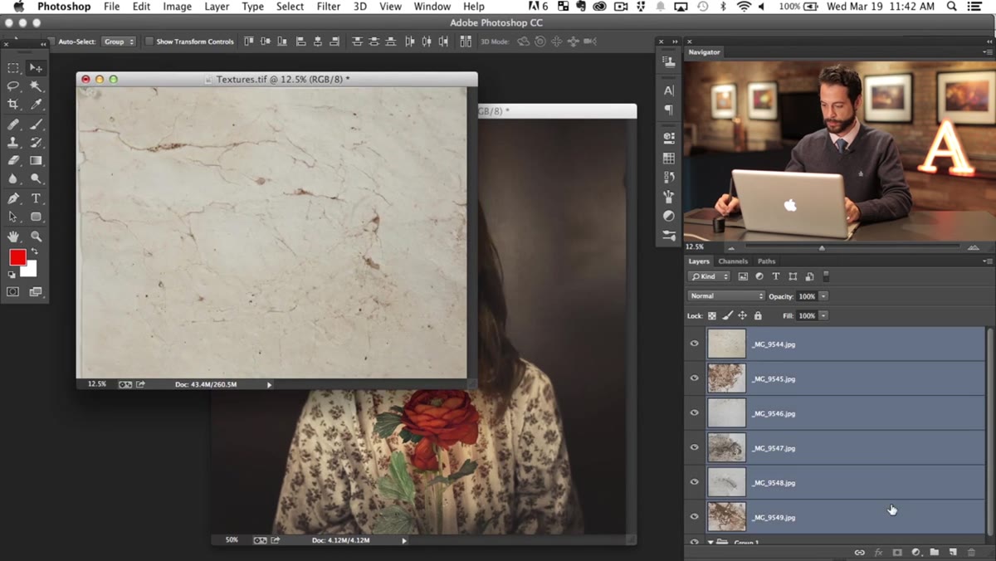Select the History Brush tool
996x561 pixels.
point(36,143)
